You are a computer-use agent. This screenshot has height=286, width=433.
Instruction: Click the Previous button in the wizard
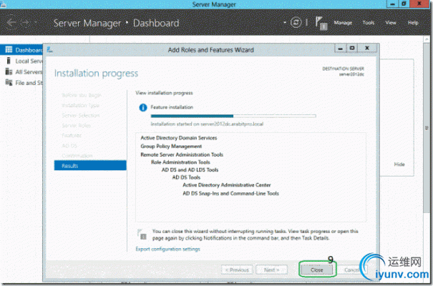[237, 270]
